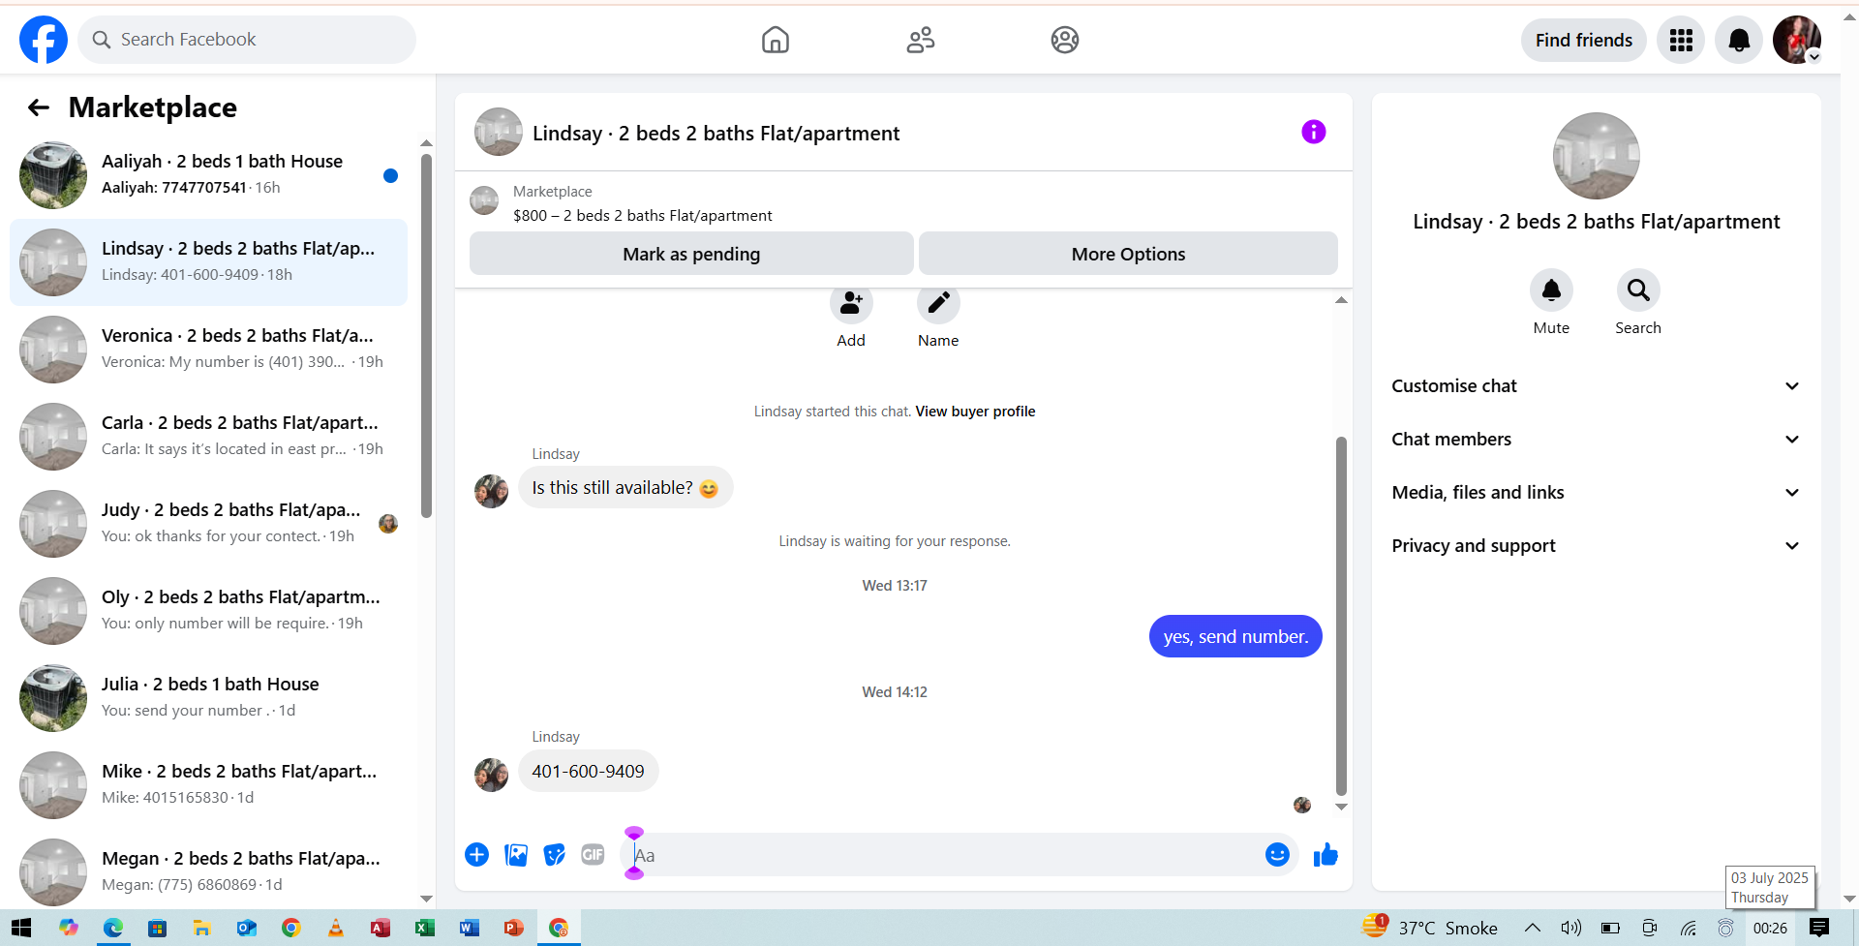This screenshot has width=1859, height=946.
Task: Show hidden system tray icons
Action: point(1533,928)
